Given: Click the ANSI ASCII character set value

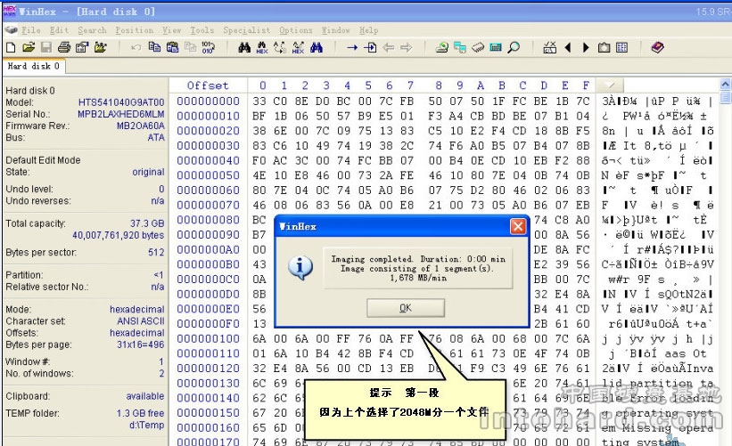Looking at the screenshot, I should [x=141, y=321].
